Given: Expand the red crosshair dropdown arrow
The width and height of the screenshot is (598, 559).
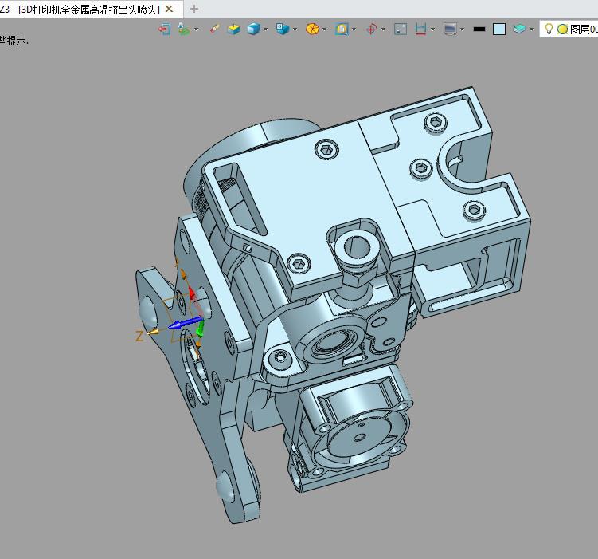Looking at the screenshot, I should click(383, 29).
